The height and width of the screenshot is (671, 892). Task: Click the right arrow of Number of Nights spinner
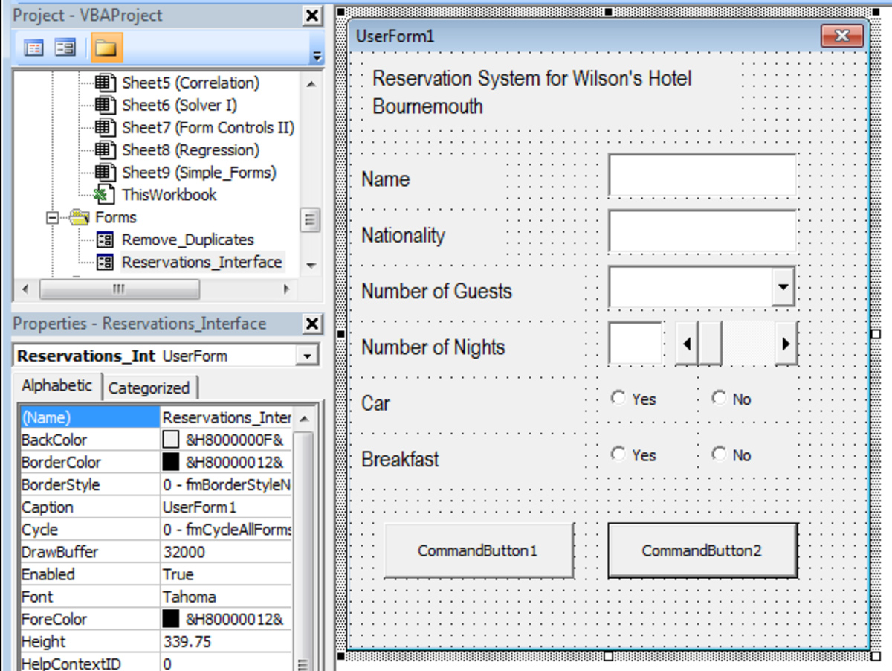pos(788,344)
